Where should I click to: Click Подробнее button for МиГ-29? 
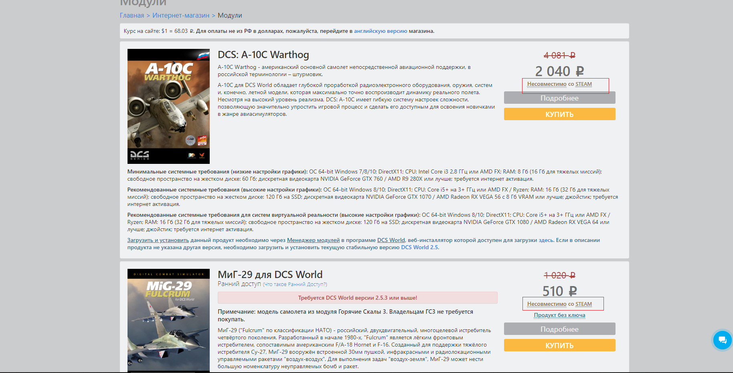559,329
